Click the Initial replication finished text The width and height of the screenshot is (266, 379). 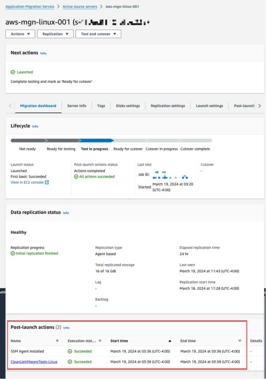point(37,253)
